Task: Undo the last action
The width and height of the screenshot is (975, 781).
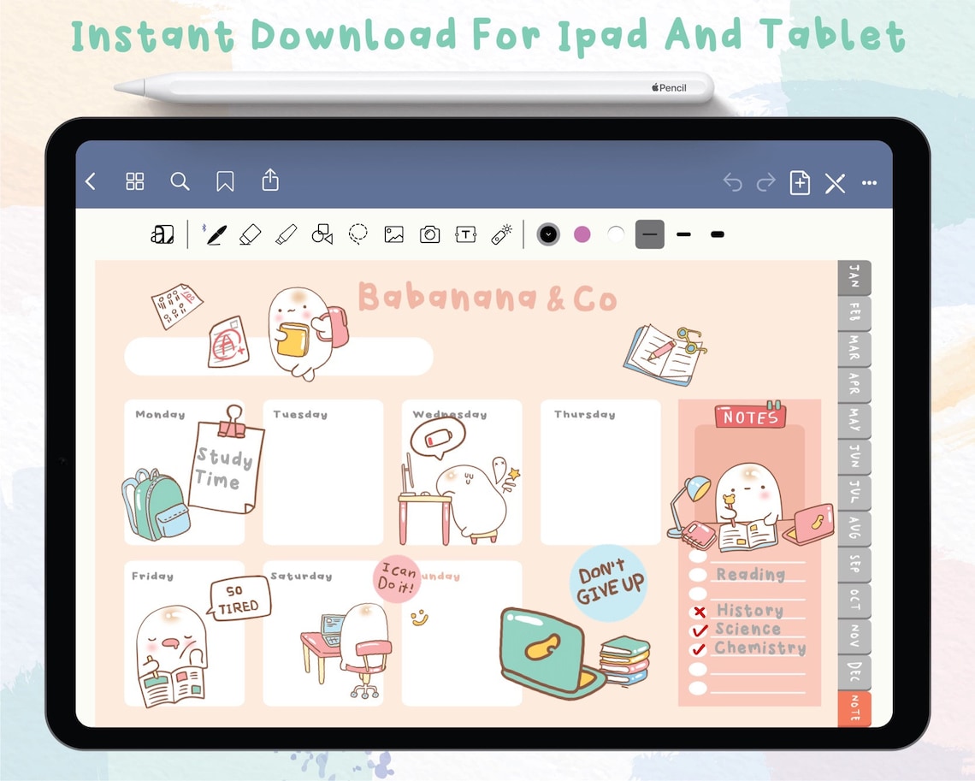Action: (x=732, y=182)
